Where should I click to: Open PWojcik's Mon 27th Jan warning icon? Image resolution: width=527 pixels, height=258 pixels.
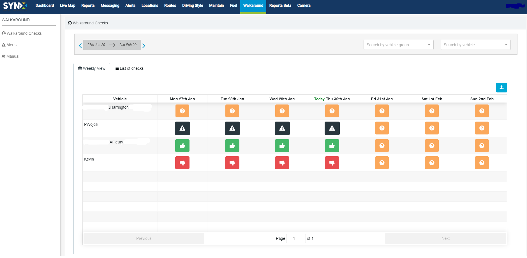coord(182,128)
